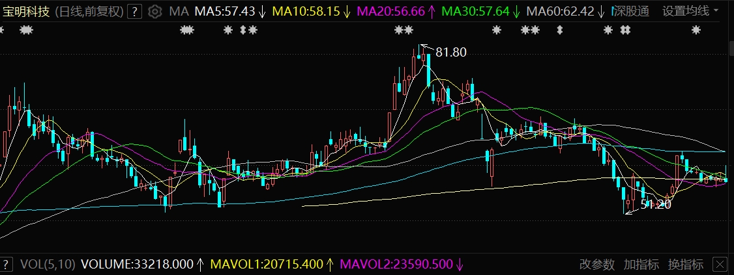Image resolution: width=734 pixels, height=275 pixels.
Task: Toggle the magenta MA20:56.66 line label
Action: tap(391, 11)
